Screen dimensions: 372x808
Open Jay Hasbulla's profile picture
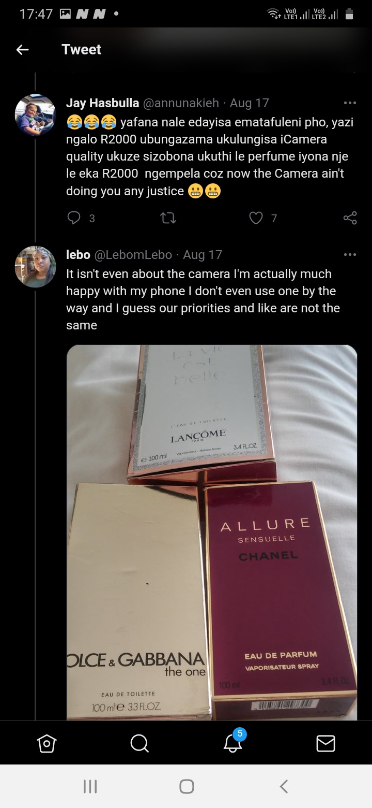tap(35, 115)
